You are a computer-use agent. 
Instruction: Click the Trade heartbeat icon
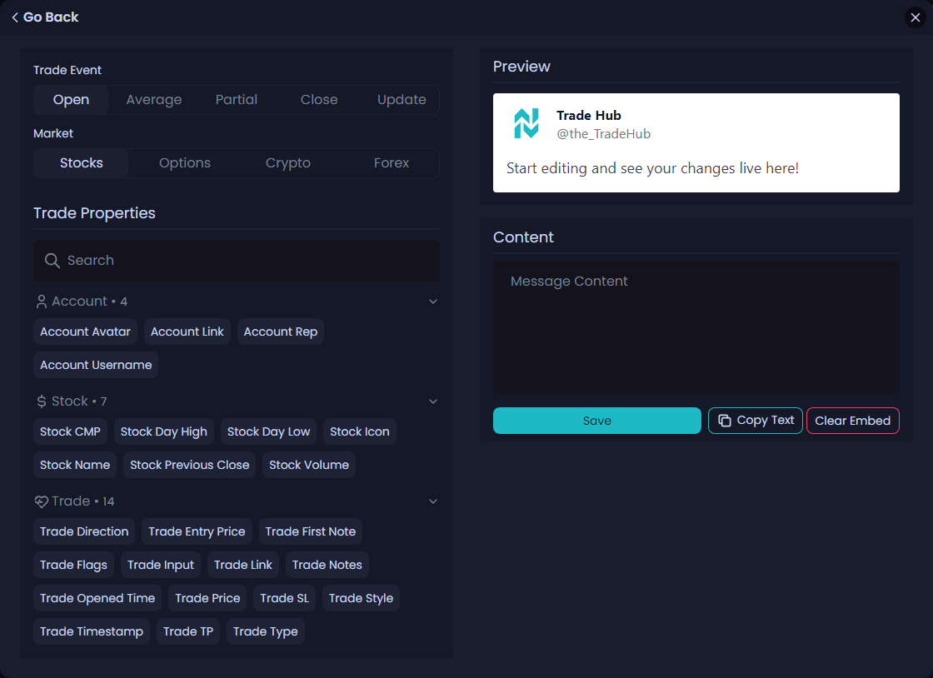pyautogui.click(x=42, y=501)
